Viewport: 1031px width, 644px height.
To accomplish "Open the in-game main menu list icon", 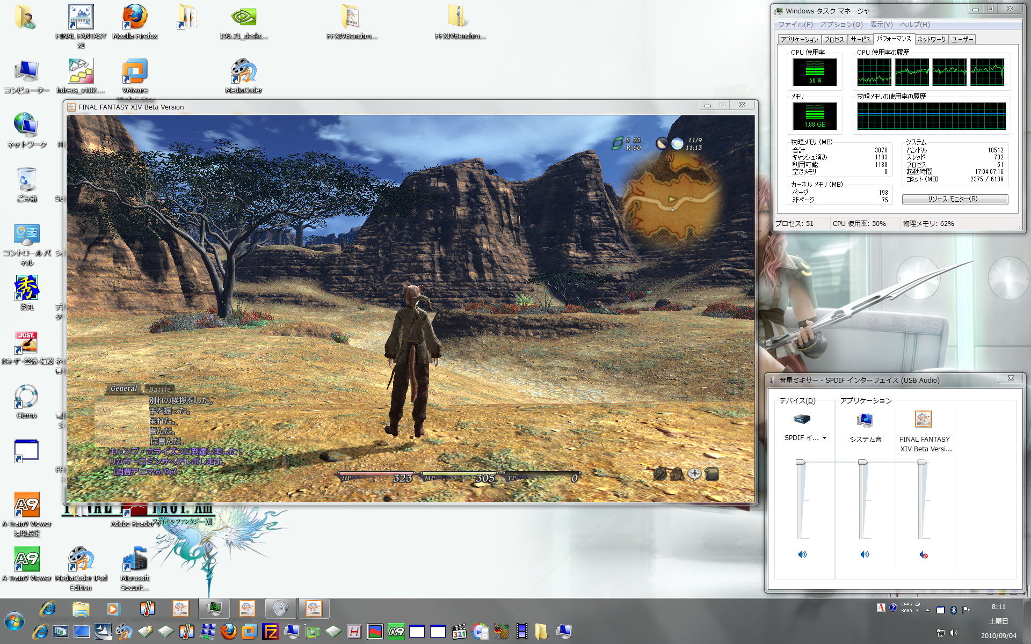I will click(x=712, y=474).
